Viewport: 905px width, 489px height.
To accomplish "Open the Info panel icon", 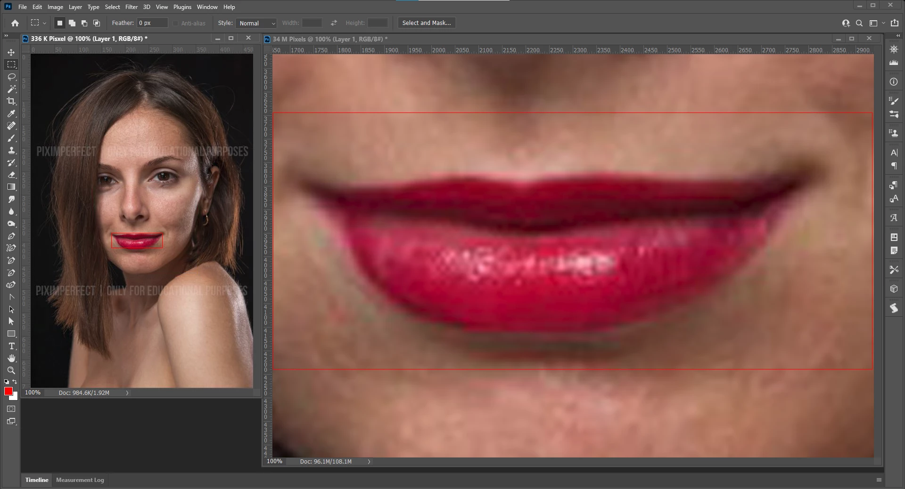I will tap(894, 82).
